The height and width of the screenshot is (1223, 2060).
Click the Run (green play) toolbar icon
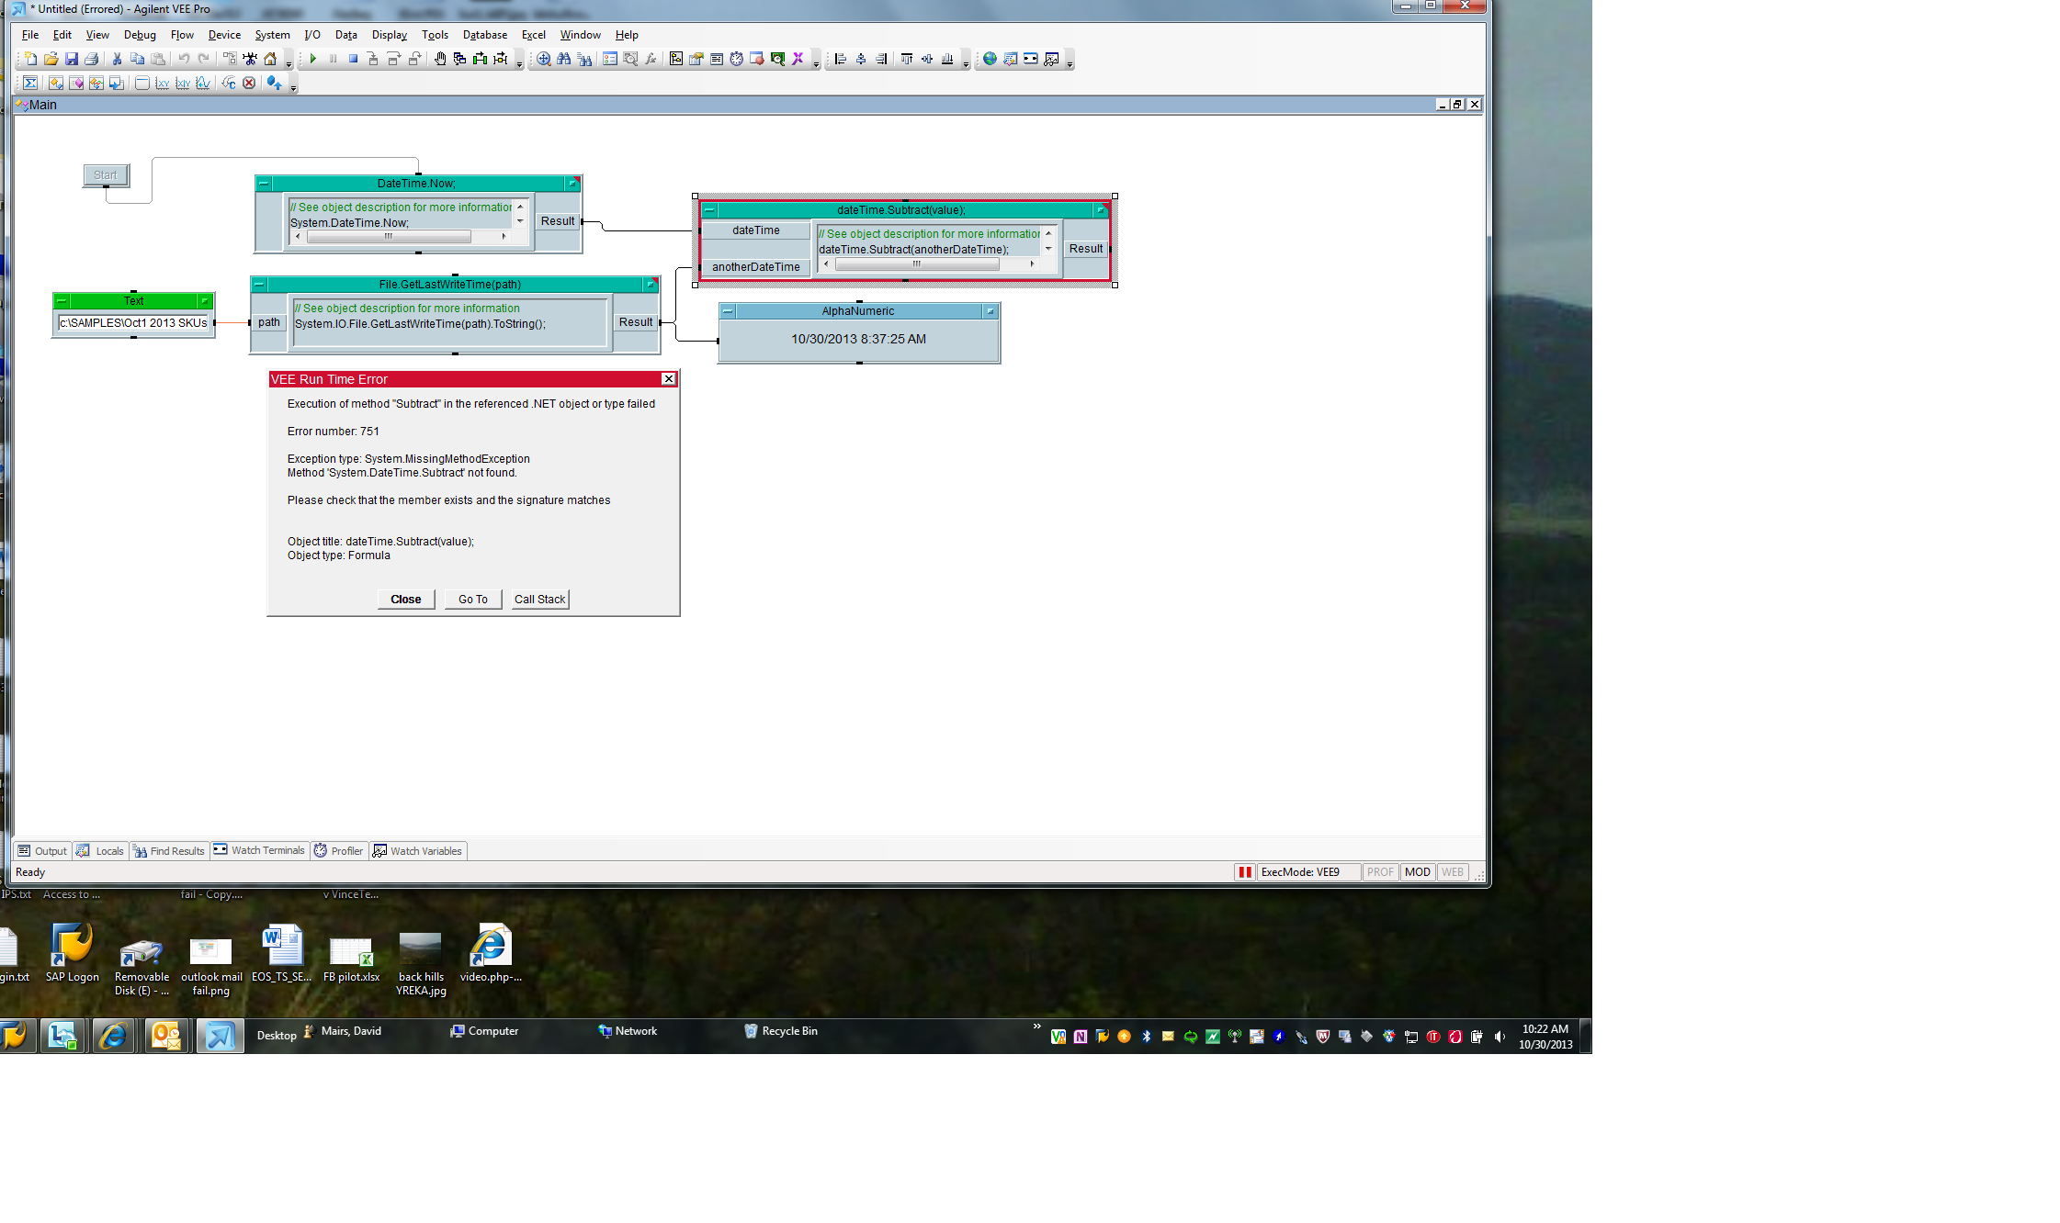[x=313, y=59]
